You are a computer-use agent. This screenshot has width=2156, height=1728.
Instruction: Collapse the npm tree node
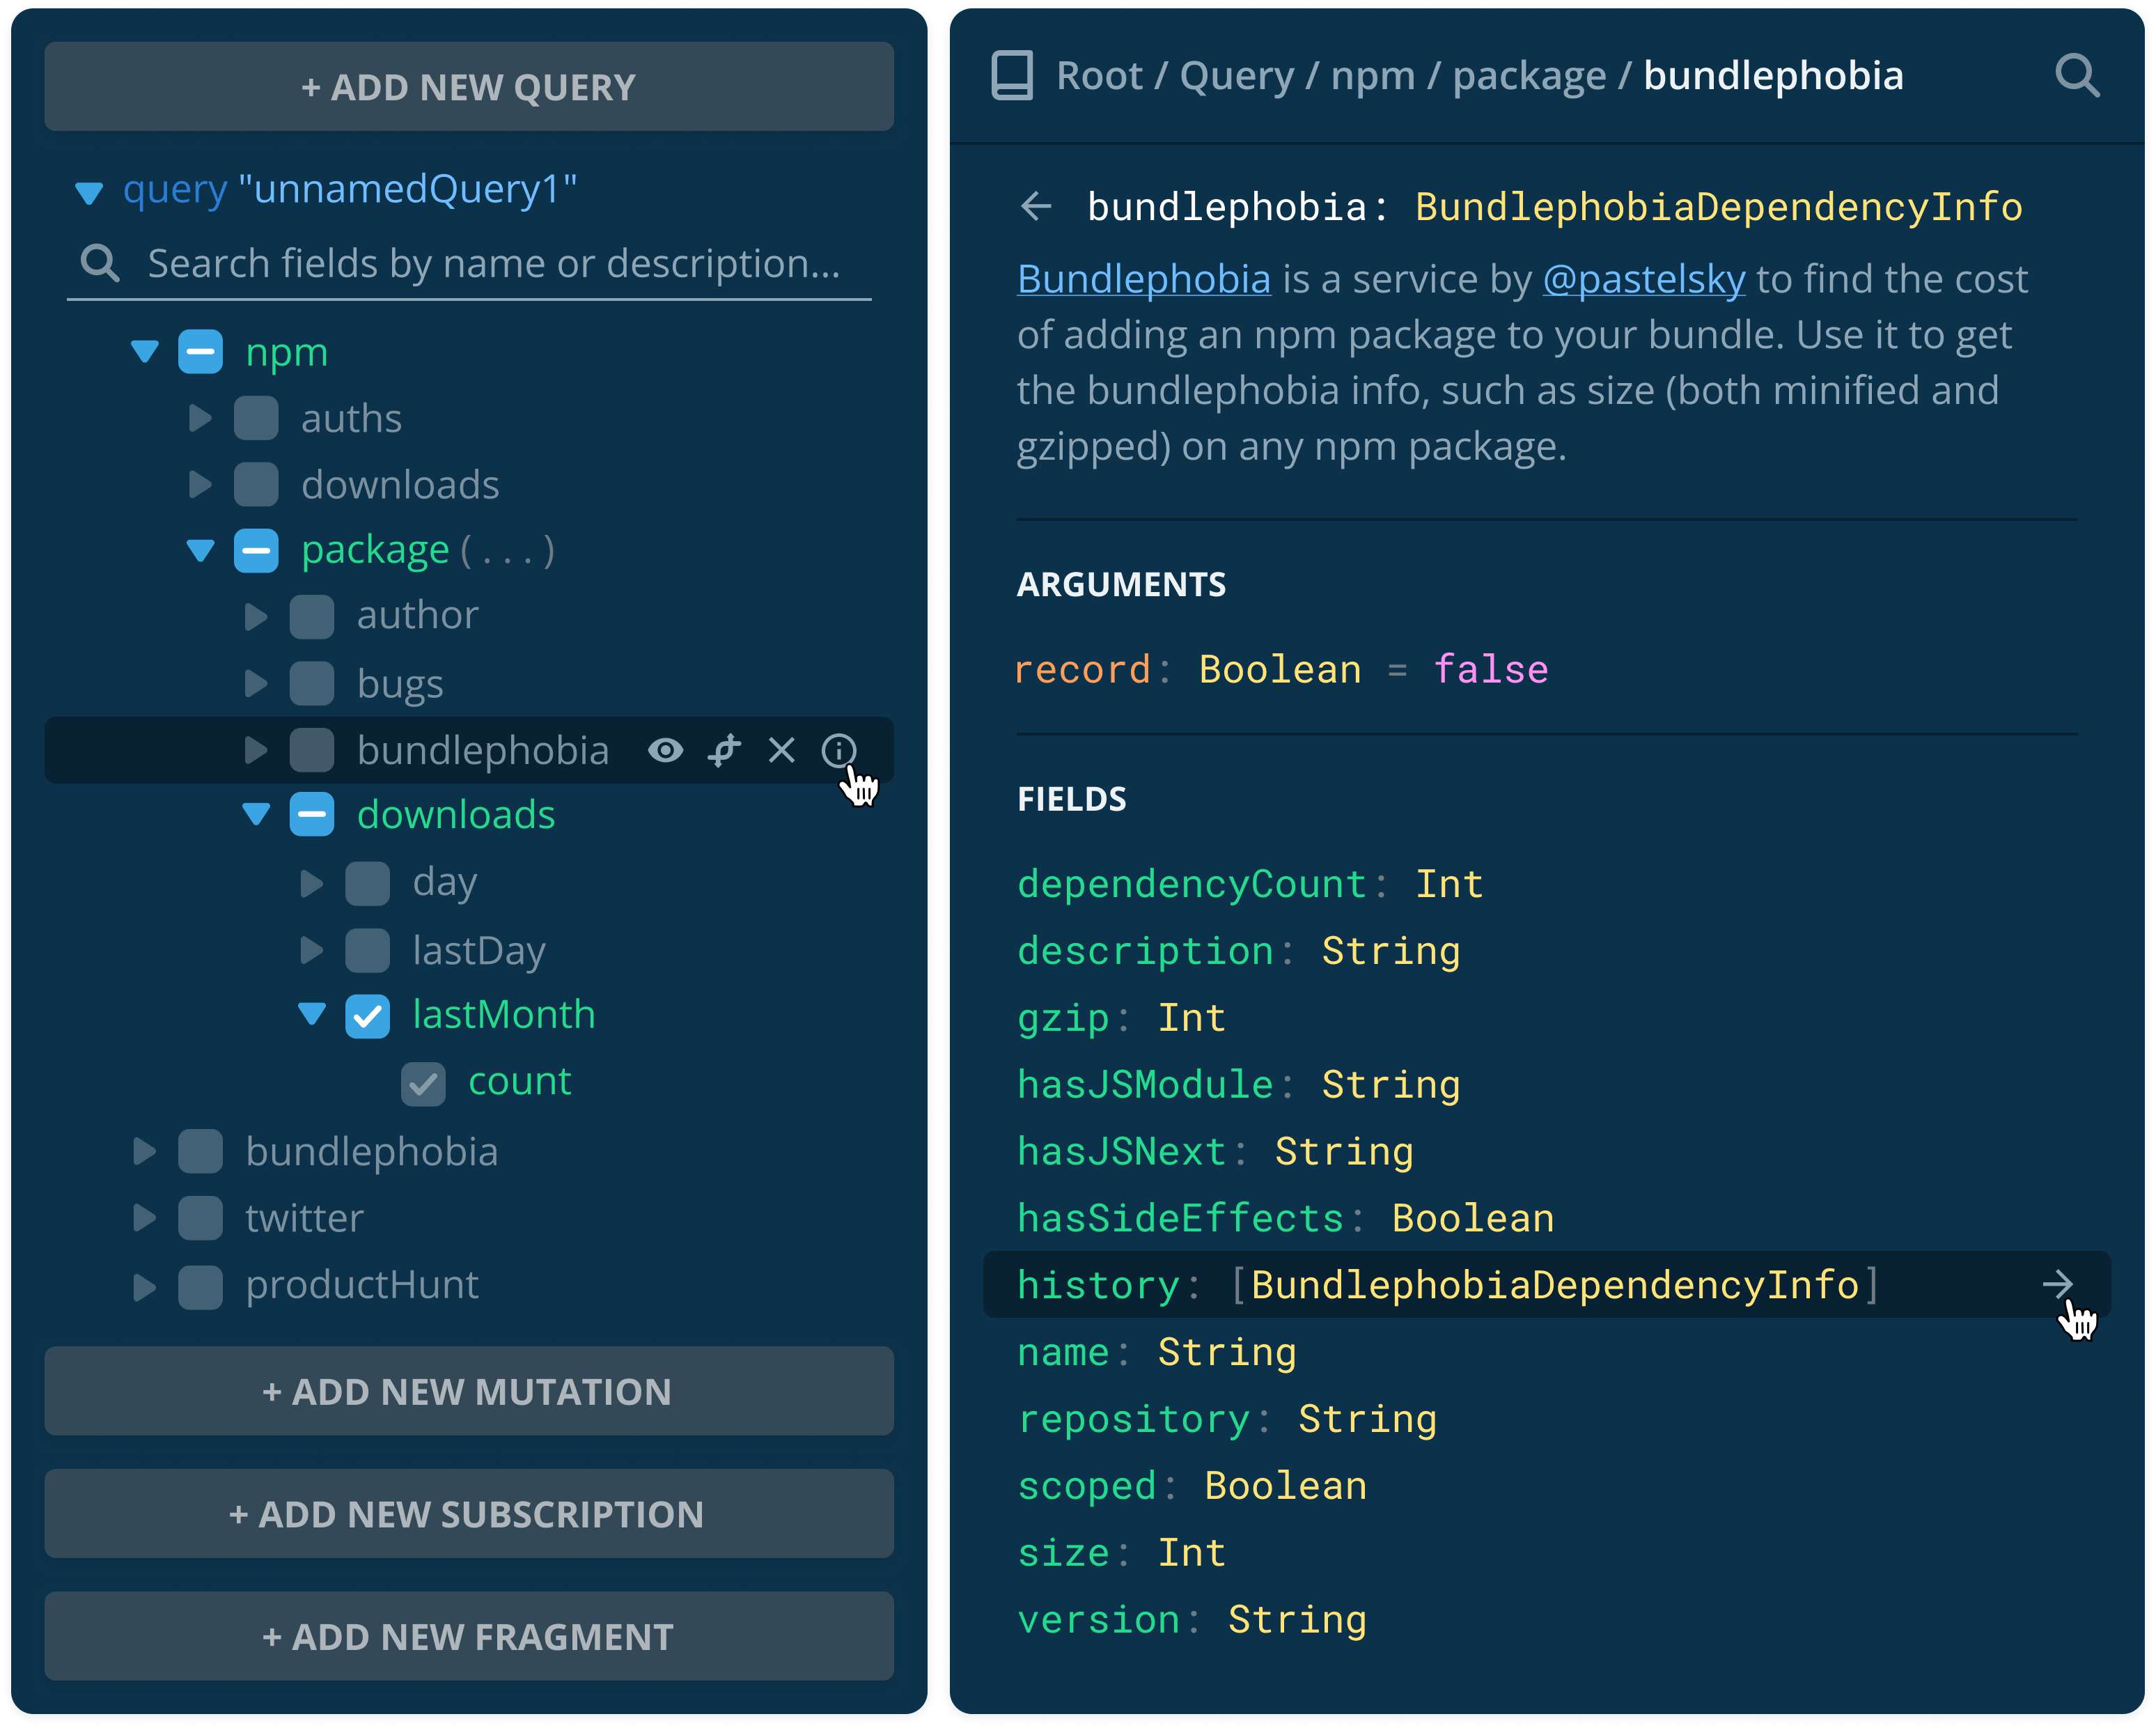point(145,351)
